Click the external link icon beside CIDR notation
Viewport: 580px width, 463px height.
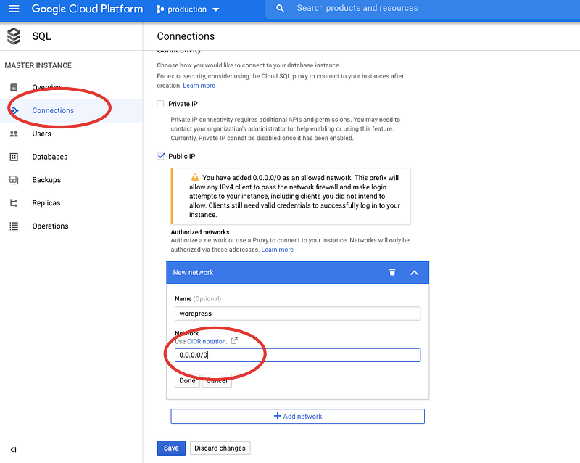tap(233, 341)
